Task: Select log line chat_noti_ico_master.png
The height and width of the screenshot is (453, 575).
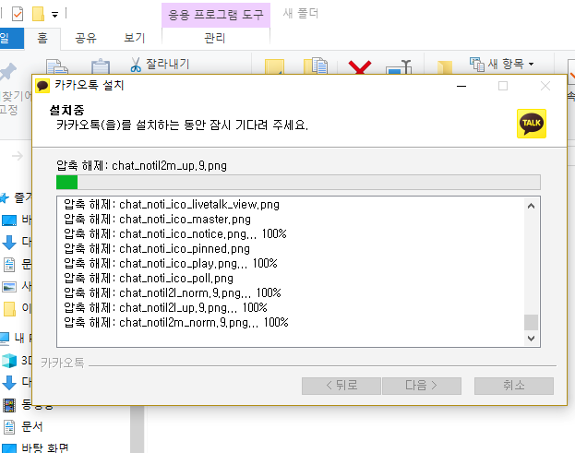Action: pyautogui.click(x=157, y=220)
